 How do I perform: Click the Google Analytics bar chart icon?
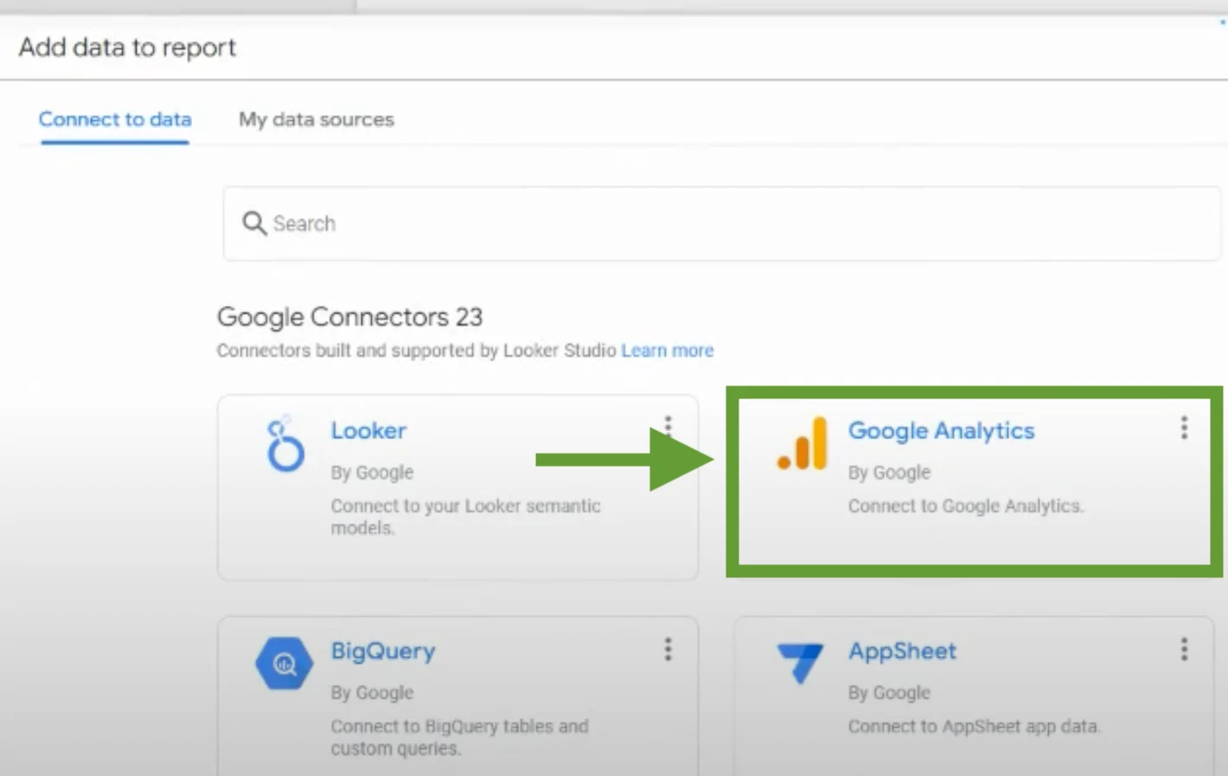pyautogui.click(x=802, y=443)
